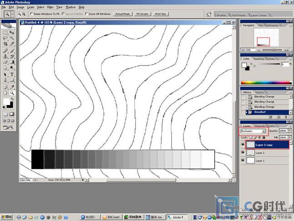Select the Type tool
Image resolution: width=294 pixels, height=221 pixels.
pyautogui.click(x=12, y=75)
